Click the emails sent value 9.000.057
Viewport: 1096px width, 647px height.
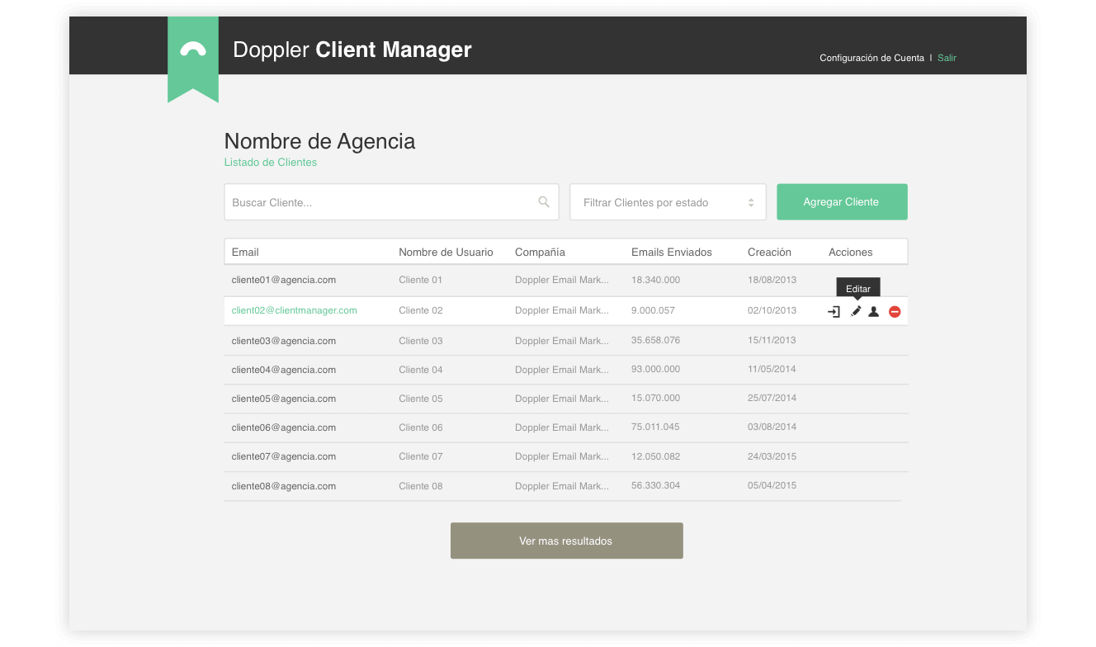tap(653, 310)
